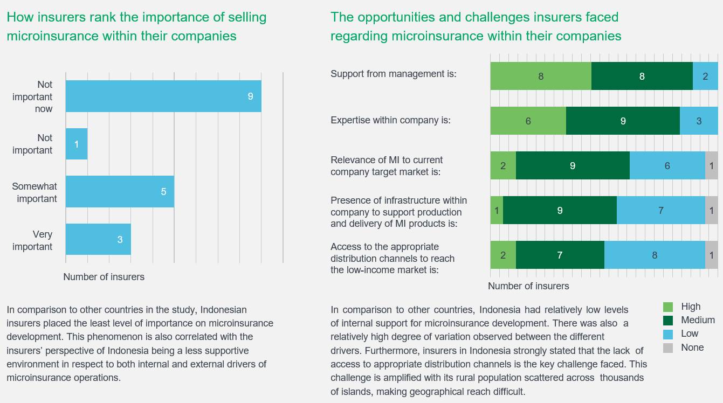
Task: Click High segment of Support from management
Action: (x=541, y=76)
